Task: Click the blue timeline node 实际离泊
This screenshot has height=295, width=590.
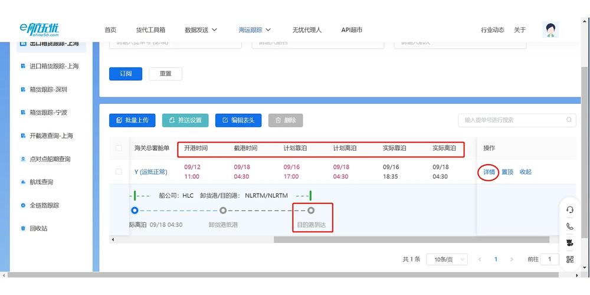Action: point(135,211)
